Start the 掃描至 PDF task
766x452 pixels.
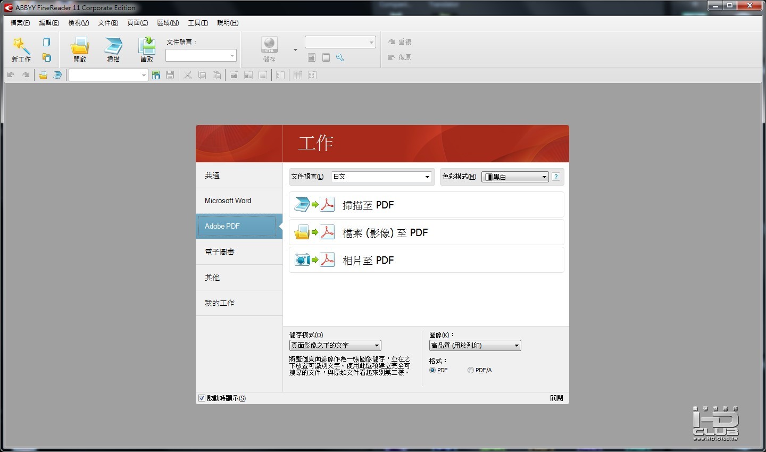click(x=426, y=205)
